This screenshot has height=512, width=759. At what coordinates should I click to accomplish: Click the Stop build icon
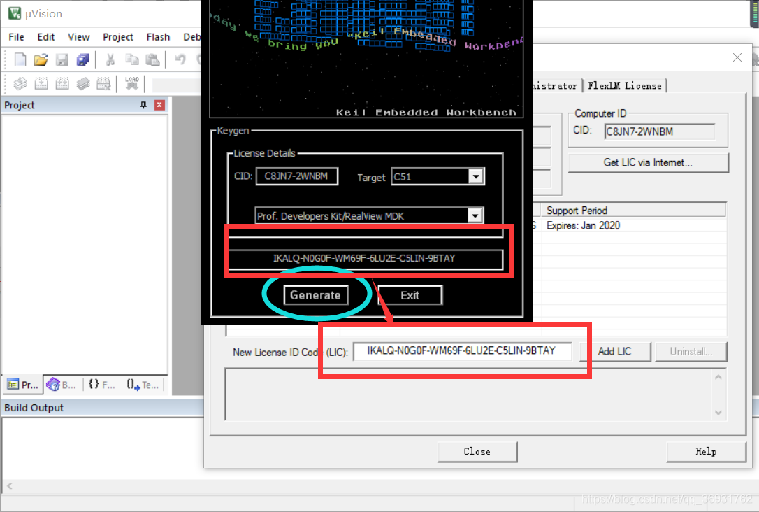pos(103,83)
